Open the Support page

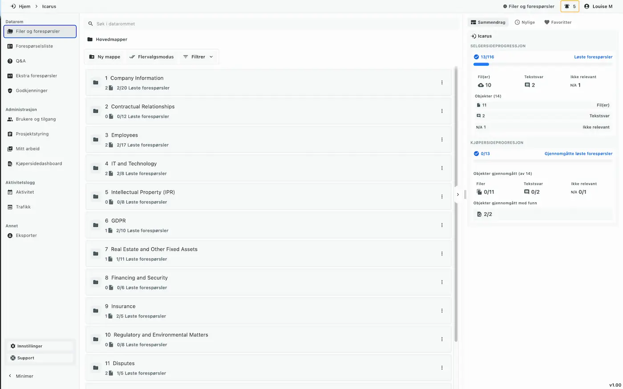tap(40, 358)
